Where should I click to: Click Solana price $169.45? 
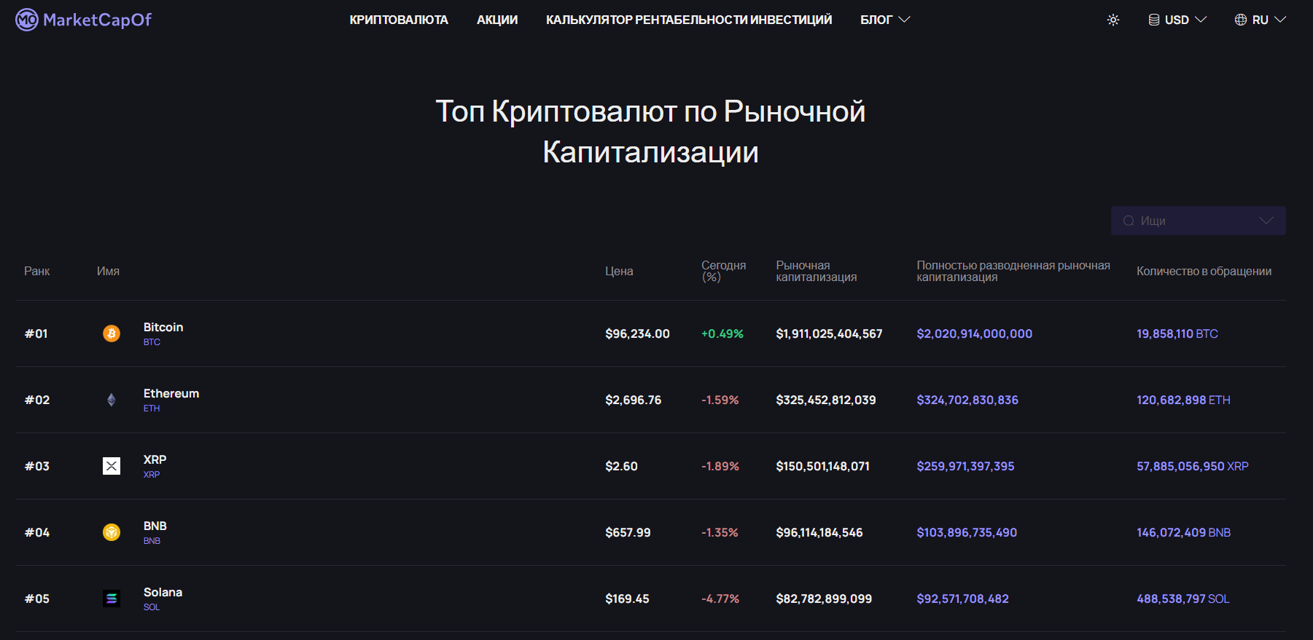(x=627, y=598)
